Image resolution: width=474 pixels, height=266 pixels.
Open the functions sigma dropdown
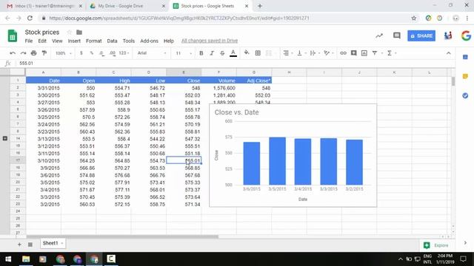point(392,53)
